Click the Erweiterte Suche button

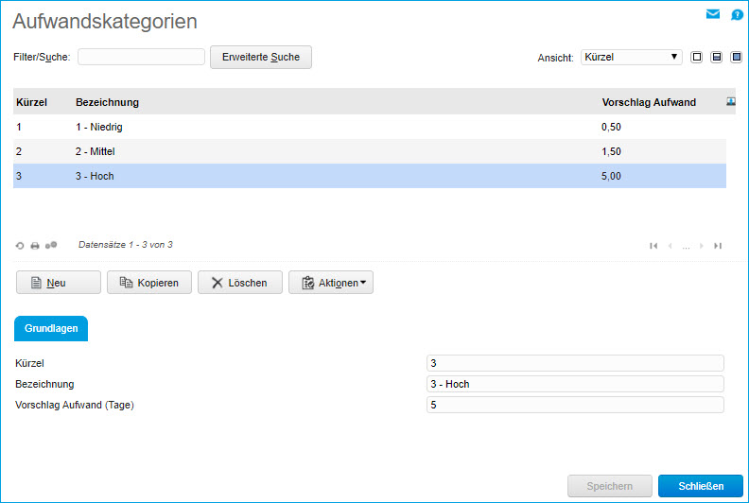tap(261, 58)
